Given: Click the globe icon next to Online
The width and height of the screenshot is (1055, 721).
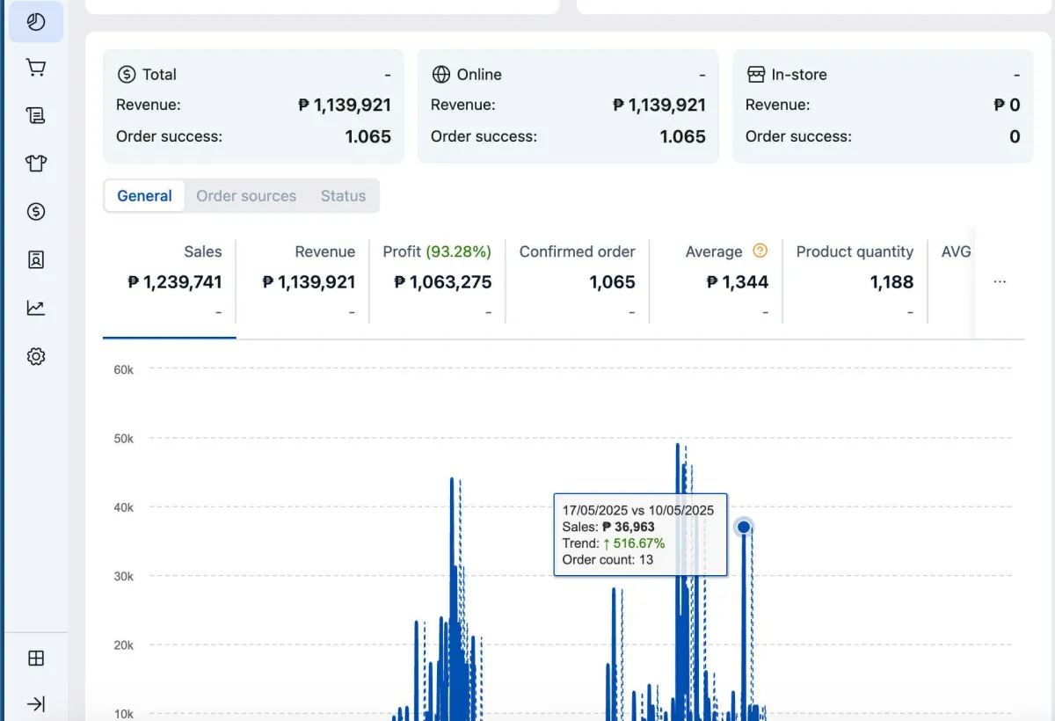Looking at the screenshot, I should 441,75.
